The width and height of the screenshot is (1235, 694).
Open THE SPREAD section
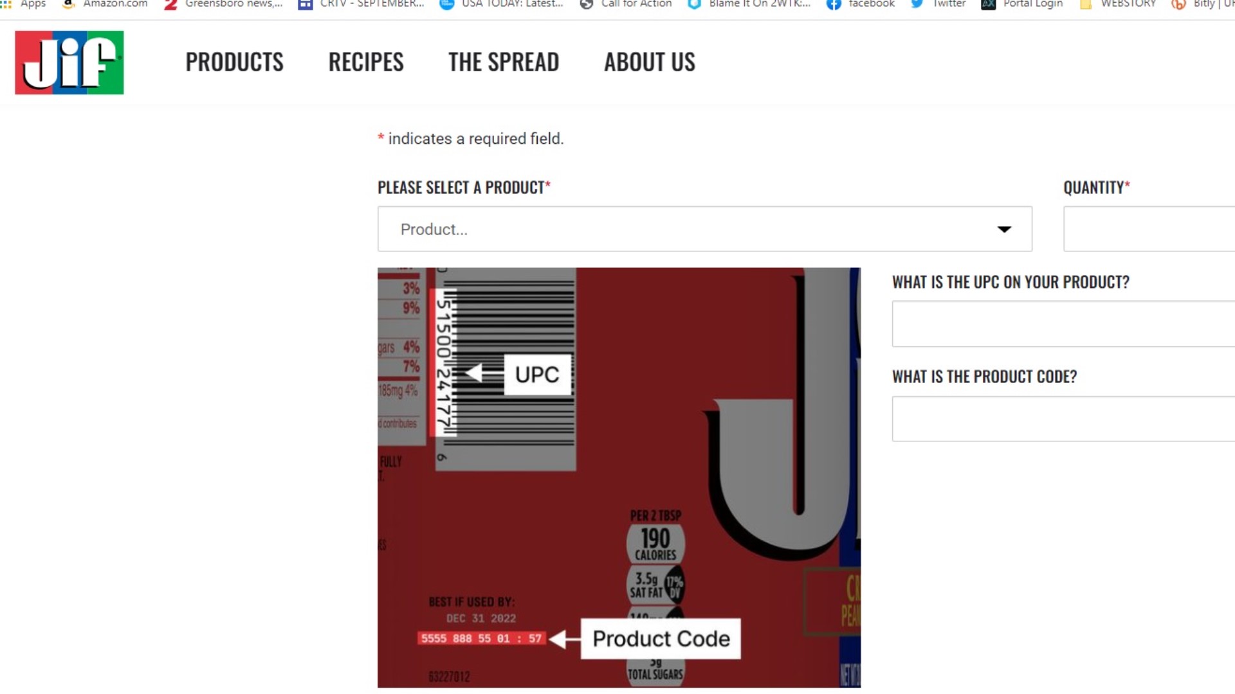pos(504,62)
